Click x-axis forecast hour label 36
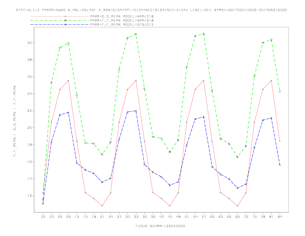 144,217
